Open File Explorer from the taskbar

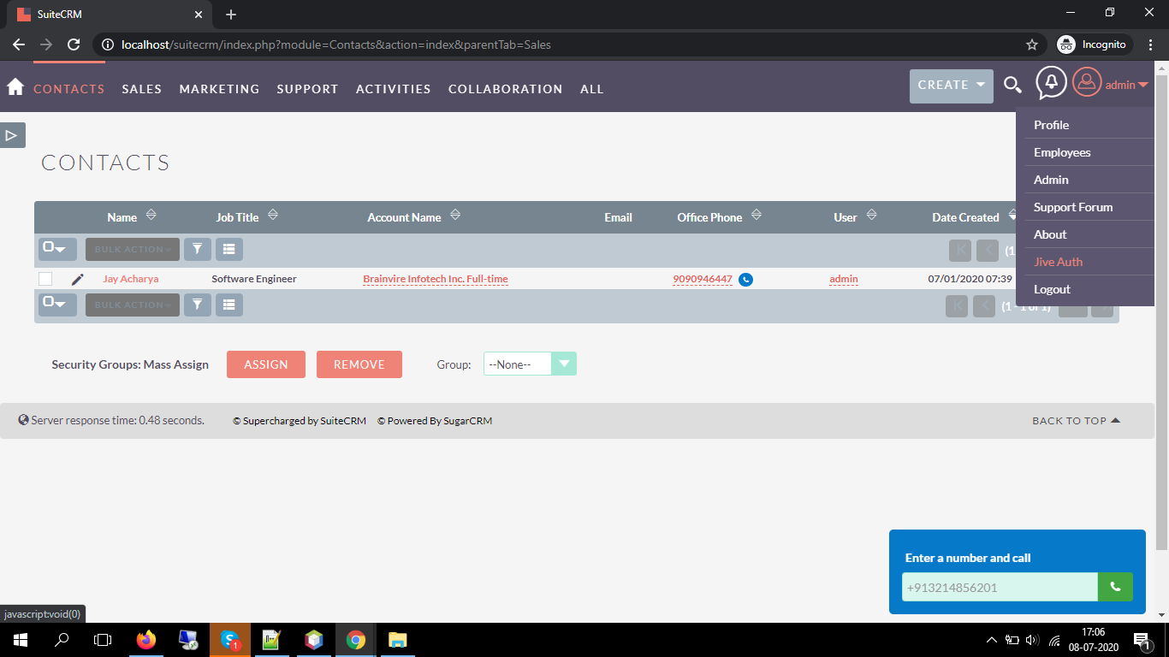398,640
